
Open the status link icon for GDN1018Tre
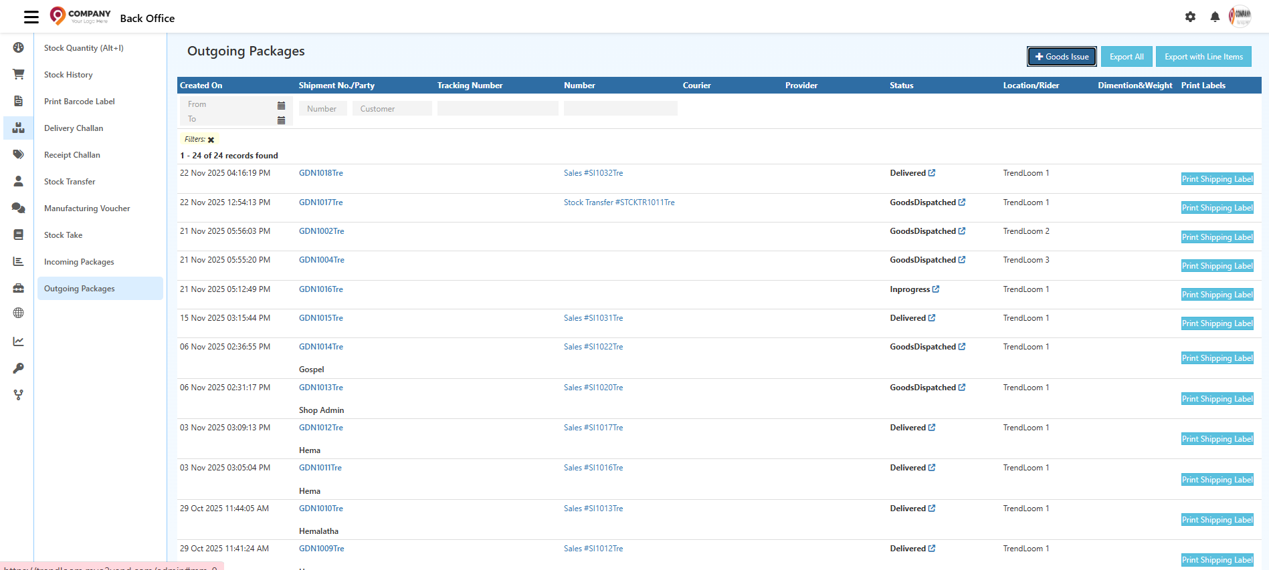coord(932,172)
